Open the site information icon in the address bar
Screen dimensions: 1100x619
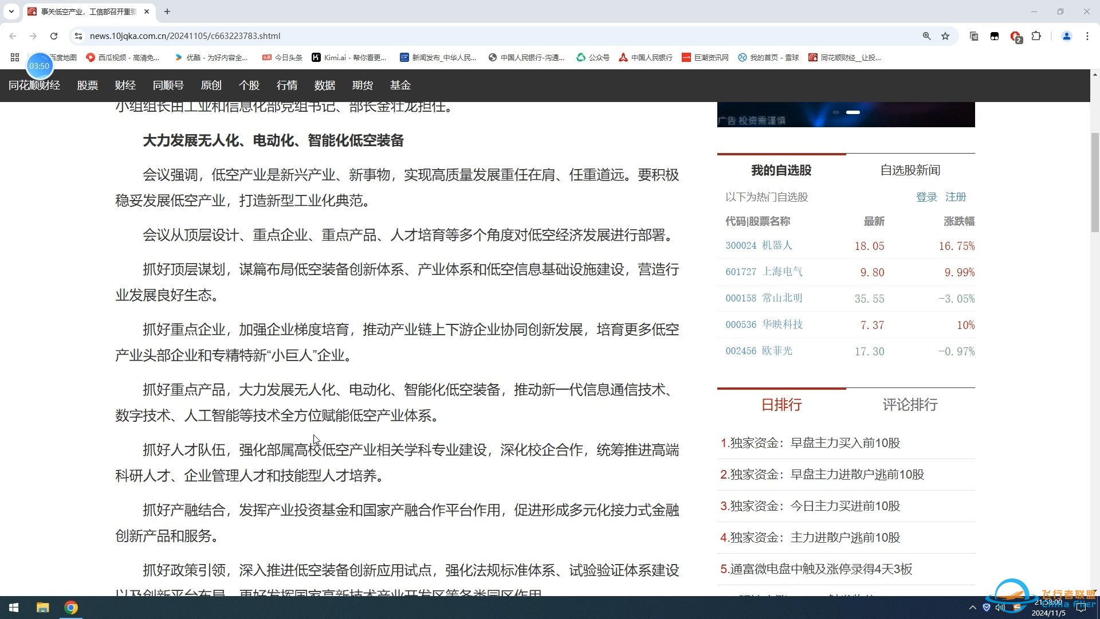tap(78, 36)
